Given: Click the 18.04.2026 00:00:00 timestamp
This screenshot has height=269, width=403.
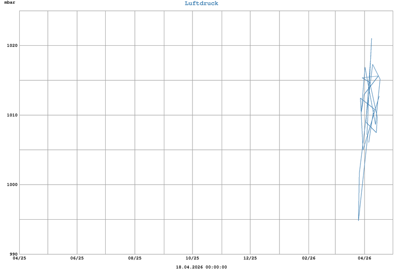Looking at the screenshot, I should 201,267.
